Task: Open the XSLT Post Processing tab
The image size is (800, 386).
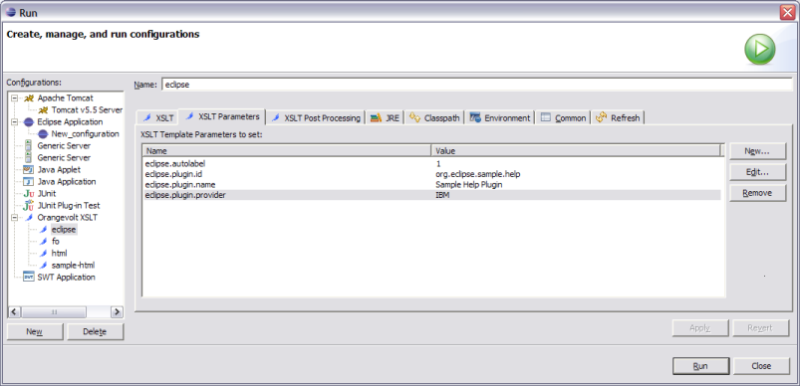Action: (316, 118)
